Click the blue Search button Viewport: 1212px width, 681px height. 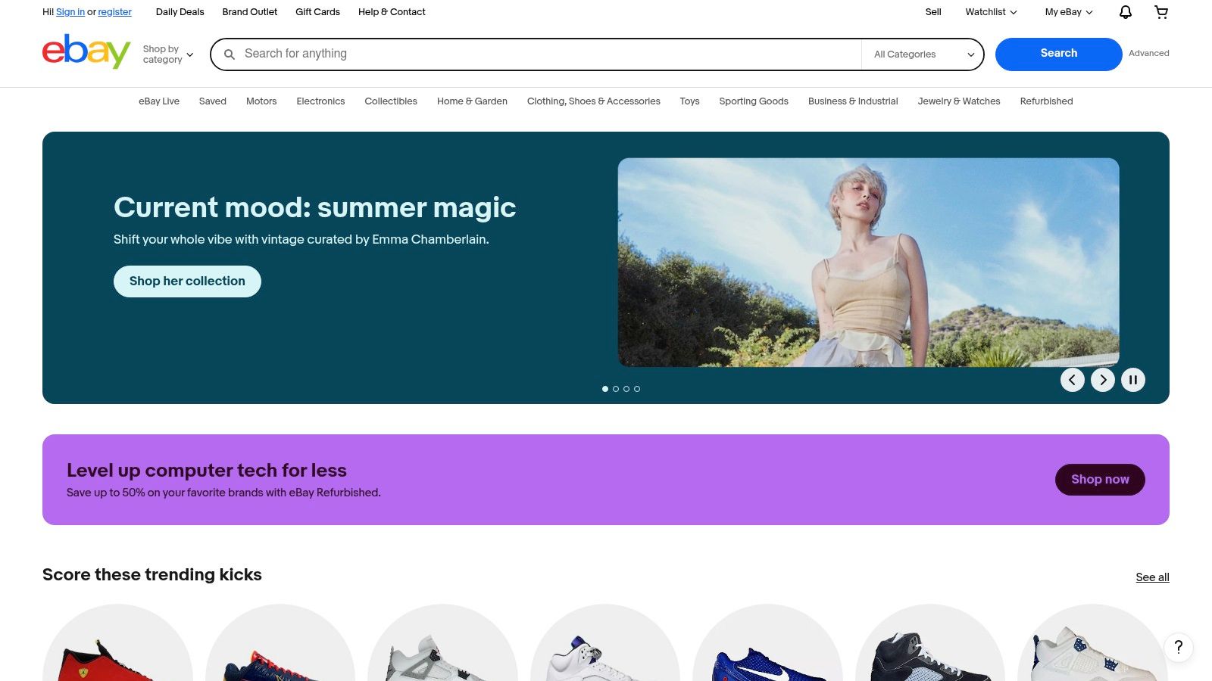pos(1059,54)
